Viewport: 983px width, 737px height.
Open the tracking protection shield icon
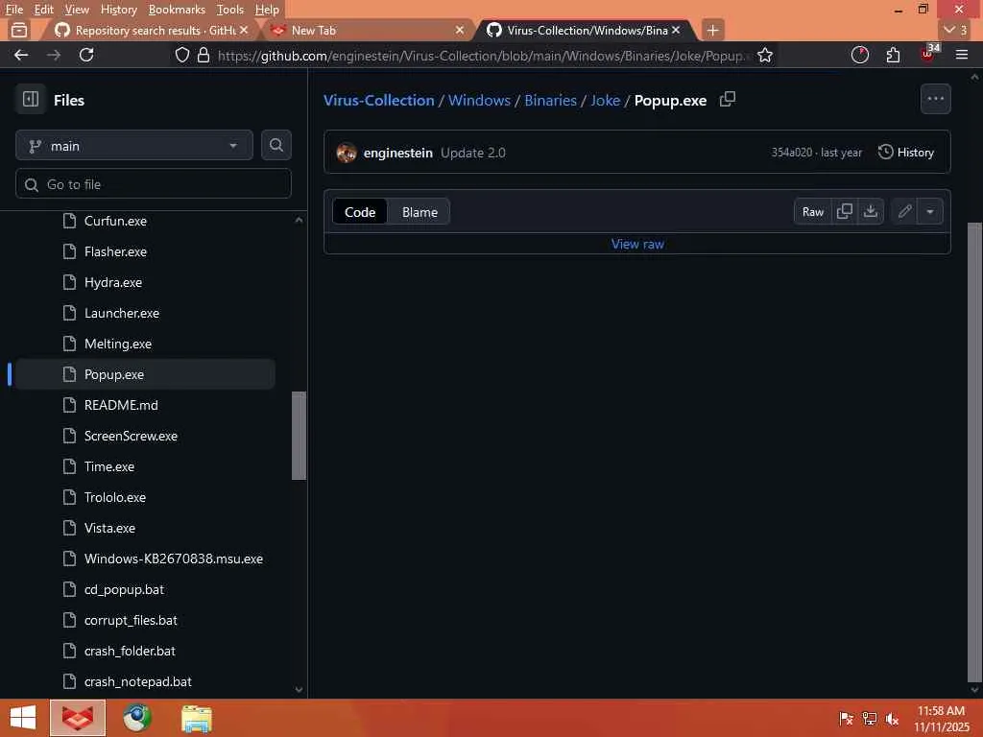point(181,55)
